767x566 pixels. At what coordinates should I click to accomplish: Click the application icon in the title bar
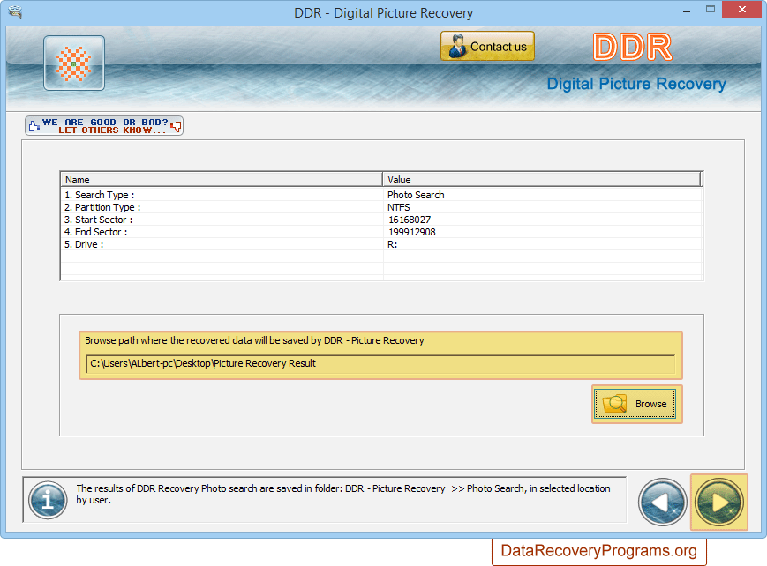point(15,12)
